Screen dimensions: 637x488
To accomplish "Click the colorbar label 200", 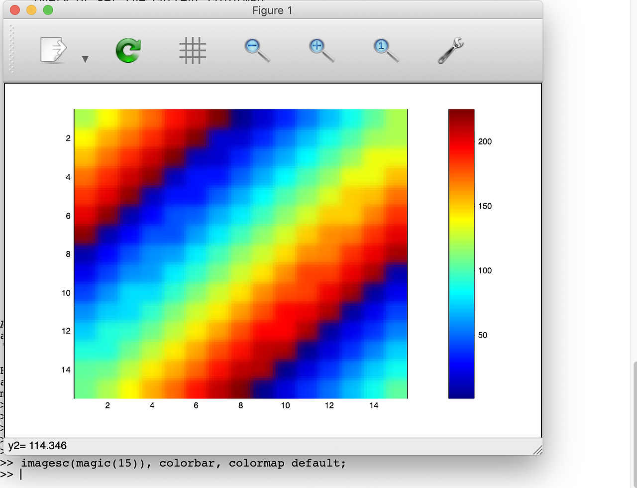I will coord(485,141).
